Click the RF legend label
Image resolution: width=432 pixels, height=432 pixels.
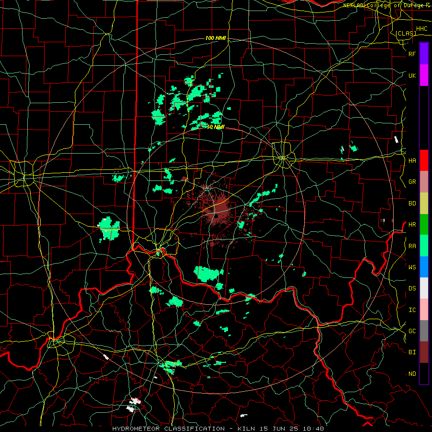(x=412, y=54)
